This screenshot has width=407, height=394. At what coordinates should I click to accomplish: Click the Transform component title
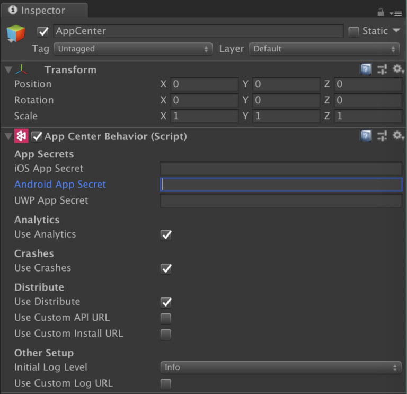[x=70, y=69]
